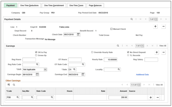Add a new paysheet line with plus button
The width and height of the screenshot is (172, 107).
tap(155, 26)
